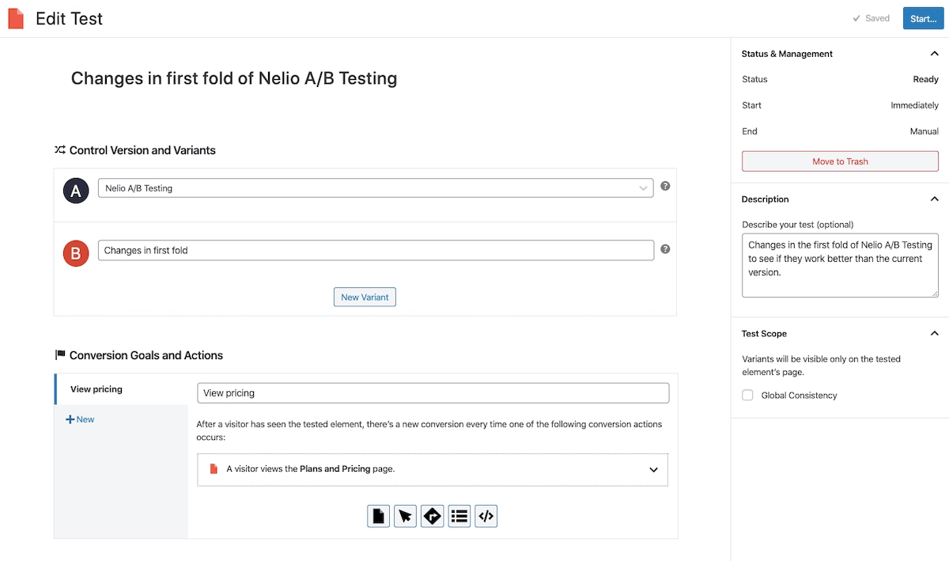Click help icon beside variant B

coord(665,248)
